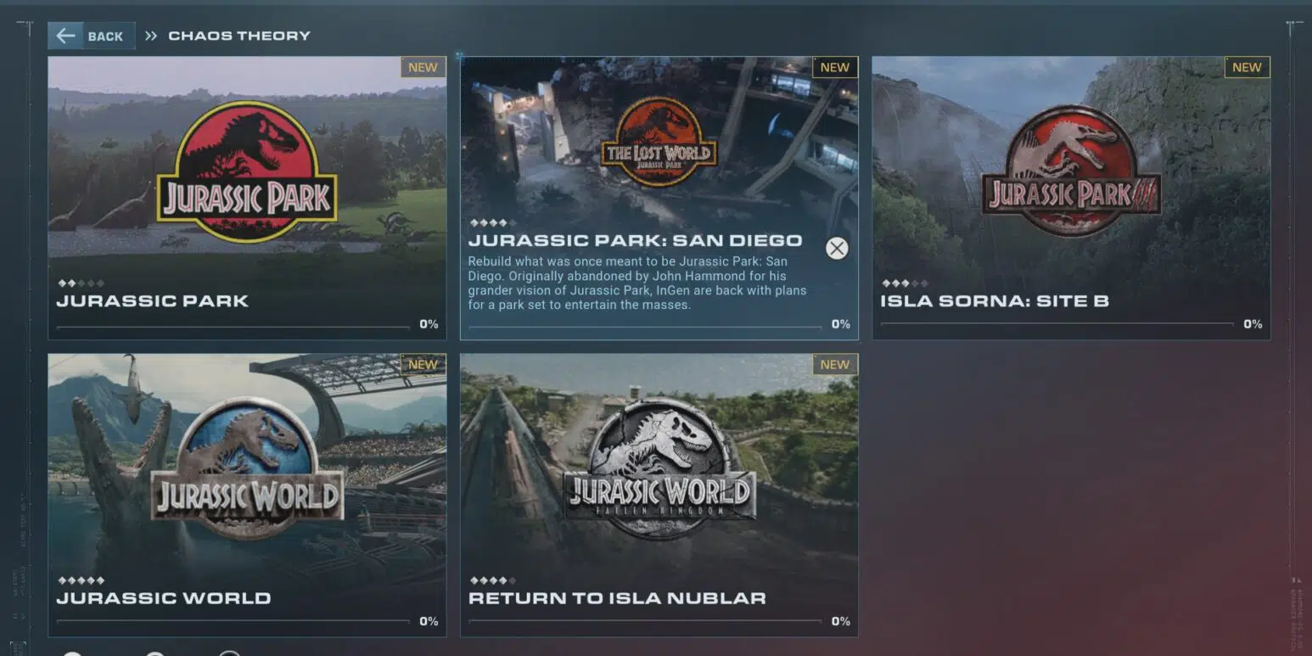Open the Isla Sorna: Site B title
The width and height of the screenshot is (1312, 656).
point(995,300)
